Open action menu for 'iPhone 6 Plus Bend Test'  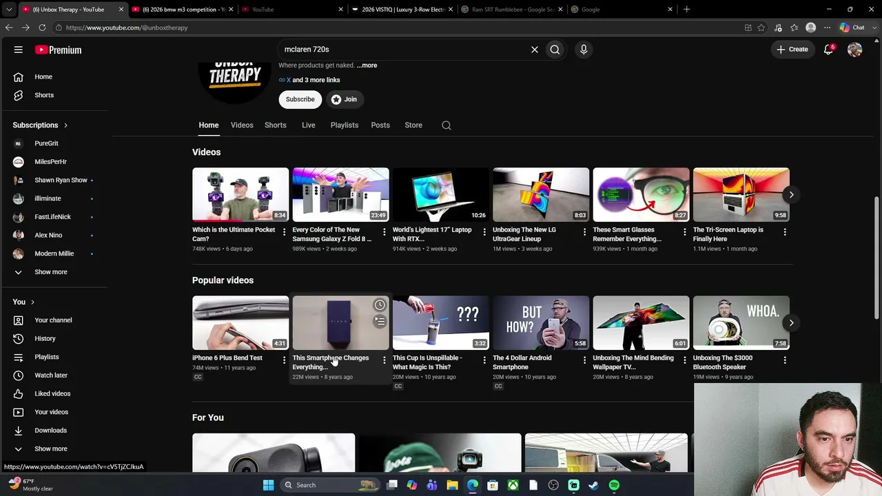click(284, 360)
